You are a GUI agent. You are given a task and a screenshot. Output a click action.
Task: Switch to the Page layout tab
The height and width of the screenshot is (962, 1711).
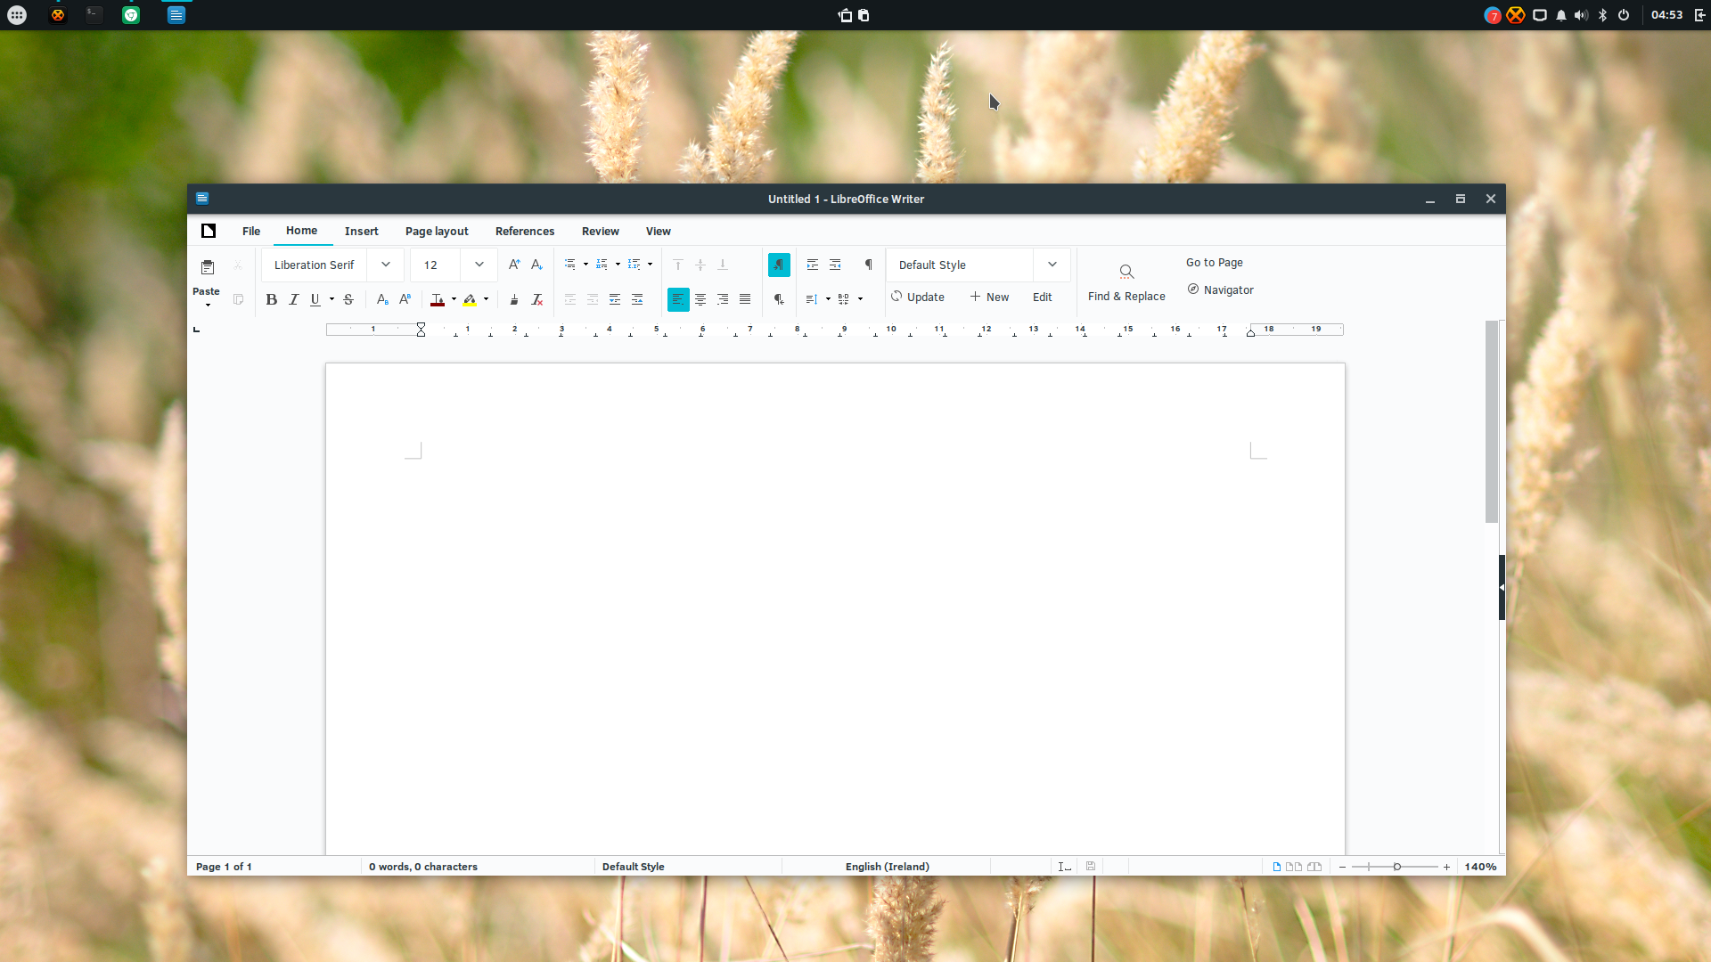pos(437,231)
